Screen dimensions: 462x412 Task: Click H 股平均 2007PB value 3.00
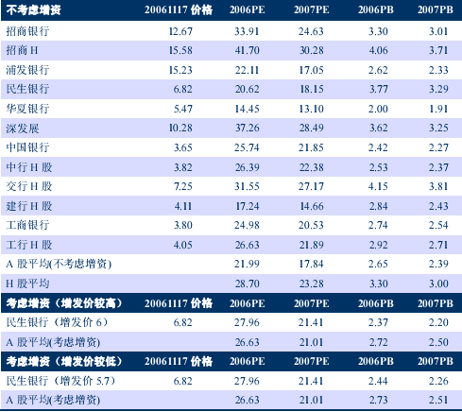coord(438,283)
